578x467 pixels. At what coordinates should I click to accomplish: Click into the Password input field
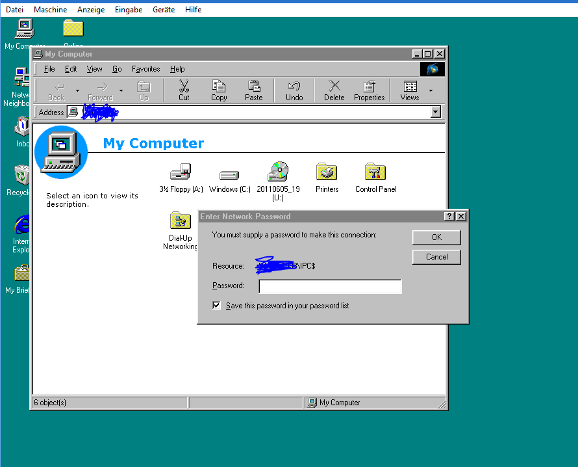pyautogui.click(x=330, y=286)
